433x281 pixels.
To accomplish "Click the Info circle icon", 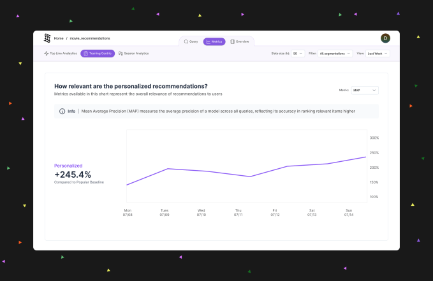I will [62, 111].
